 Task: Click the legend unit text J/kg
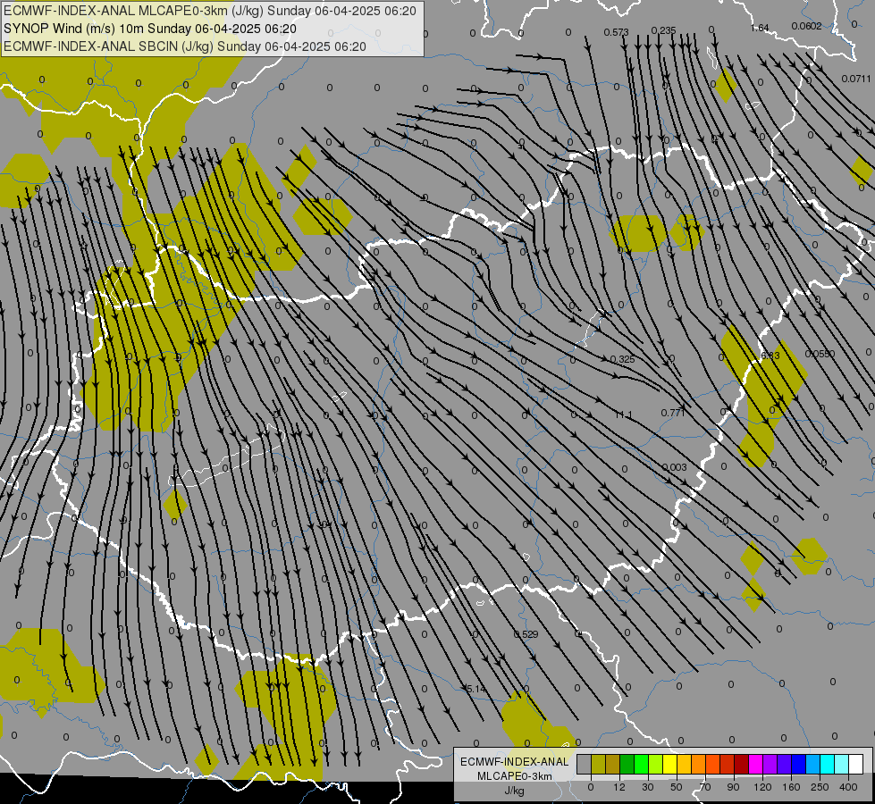[x=514, y=791]
